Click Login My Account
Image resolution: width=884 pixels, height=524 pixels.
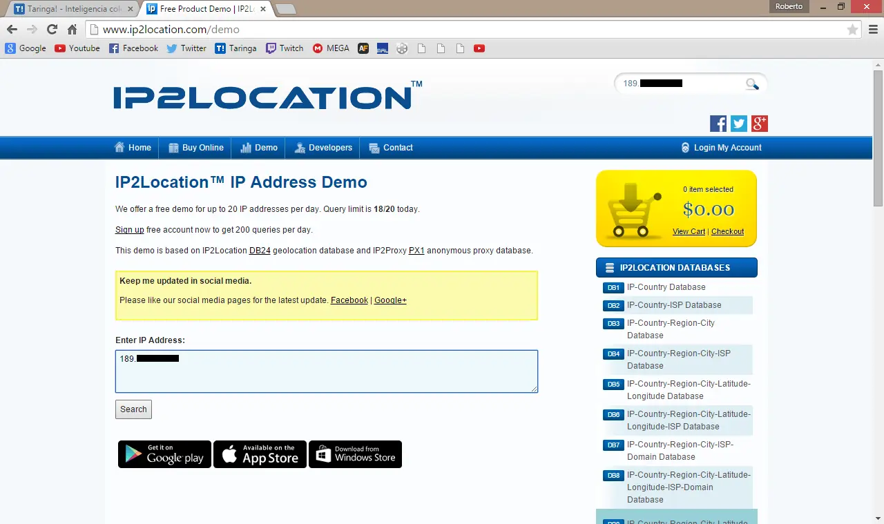721,148
